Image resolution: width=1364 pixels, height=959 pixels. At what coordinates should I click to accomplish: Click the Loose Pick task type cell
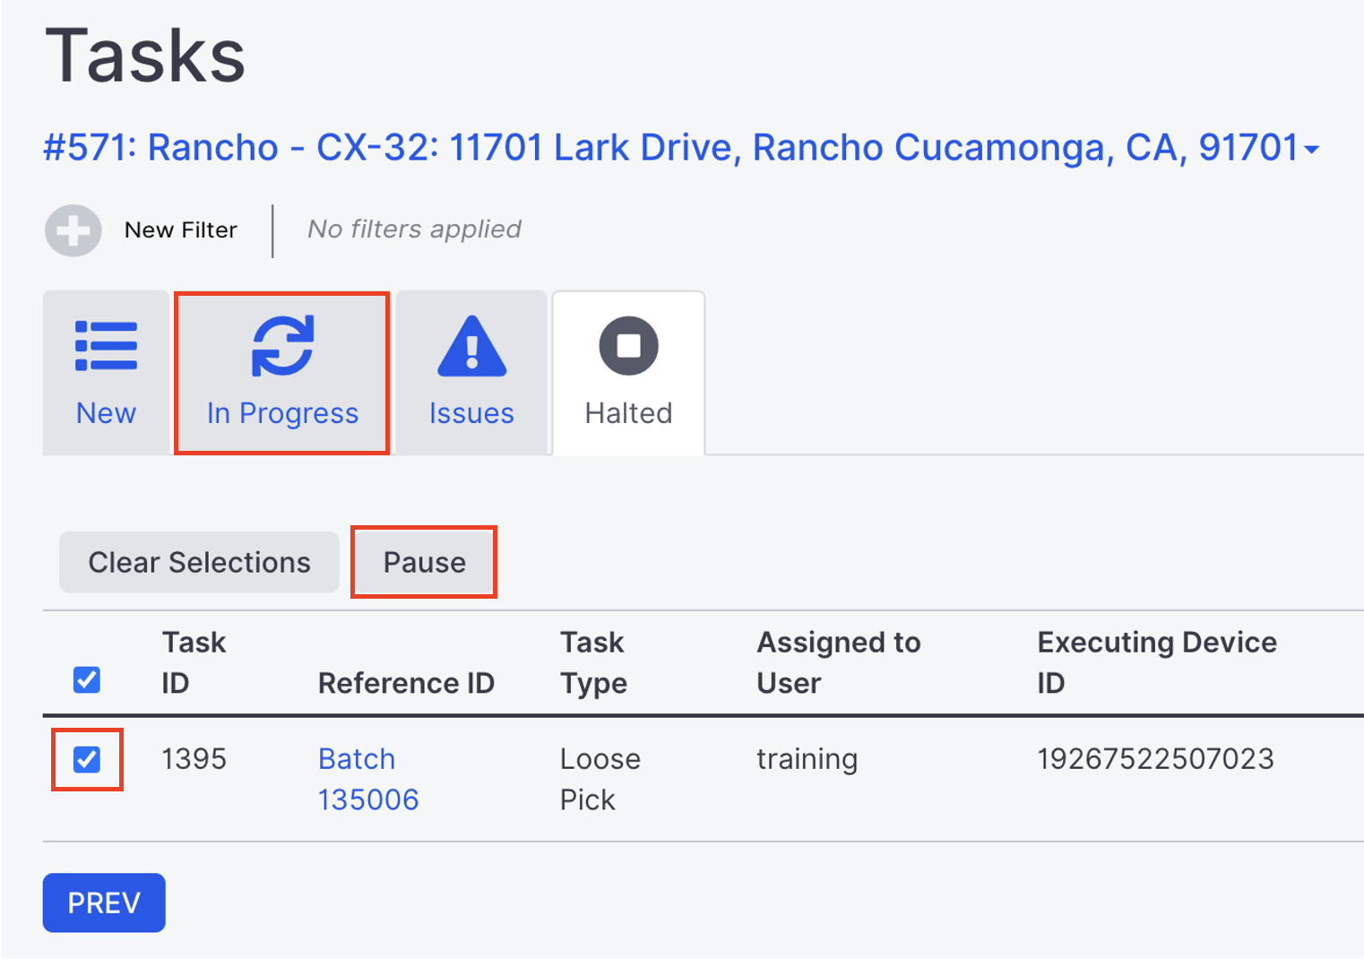(x=600, y=779)
